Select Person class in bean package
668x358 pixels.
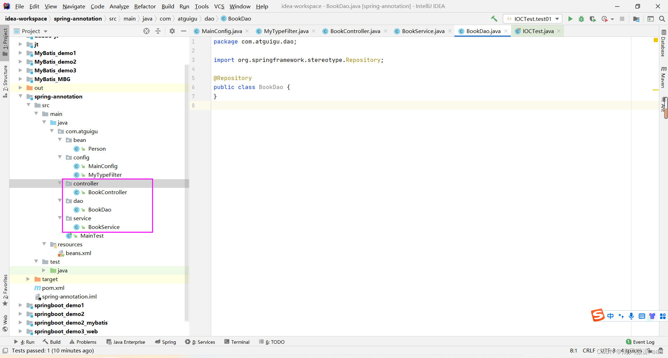[97, 149]
